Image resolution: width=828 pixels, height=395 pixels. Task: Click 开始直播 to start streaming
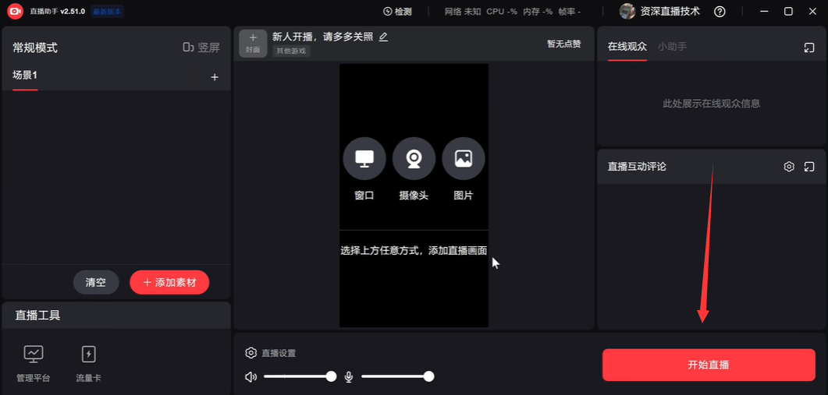click(709, 365)
